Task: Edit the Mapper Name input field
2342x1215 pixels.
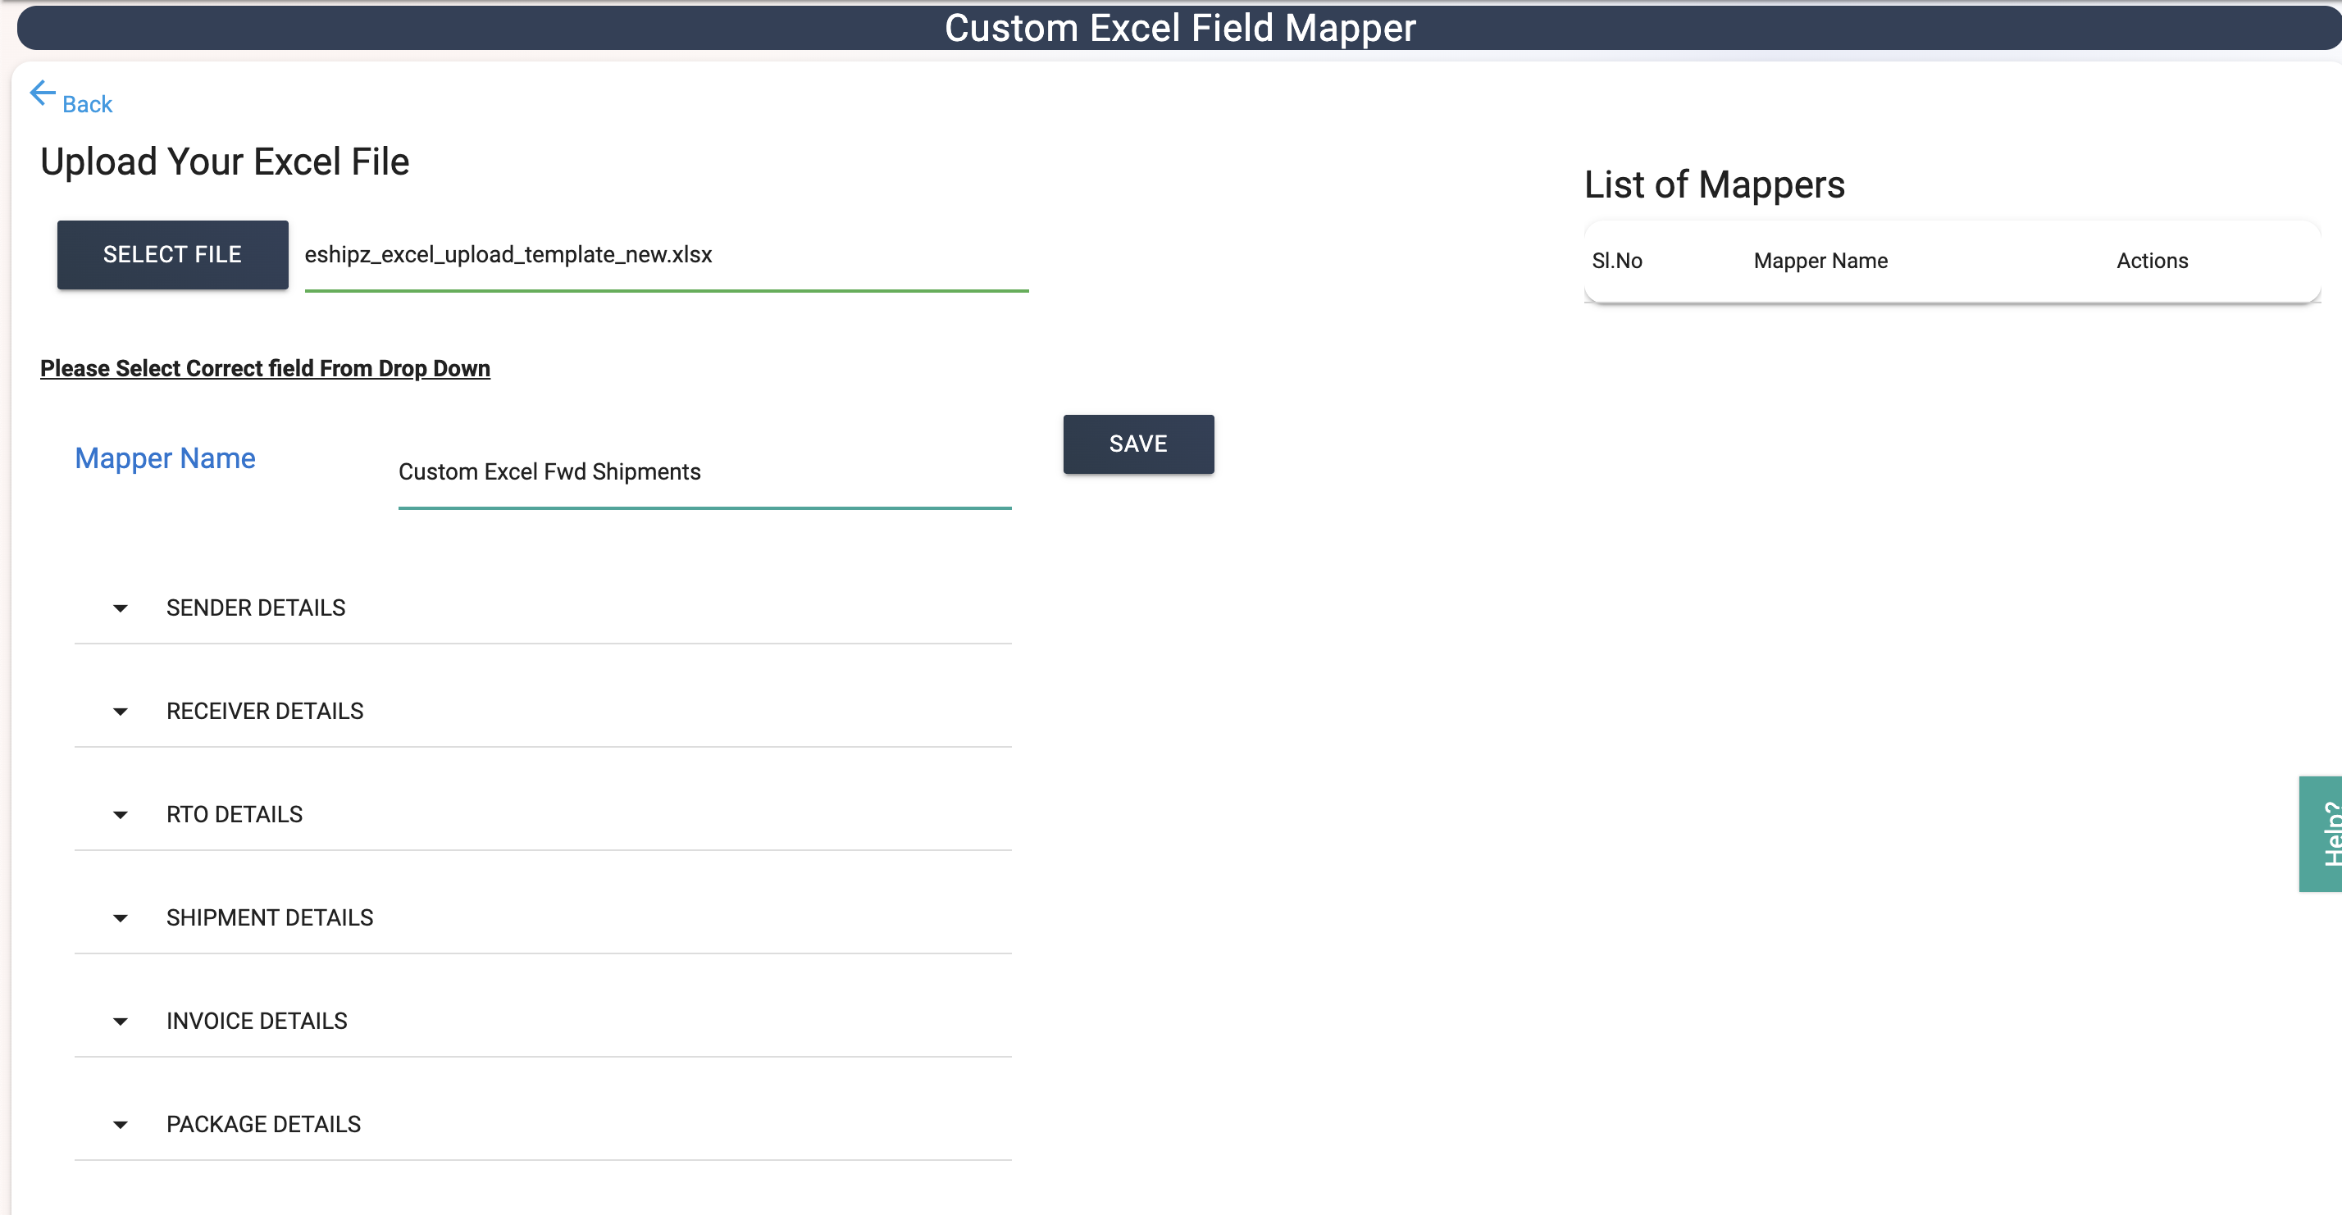Action: (704, 472)
